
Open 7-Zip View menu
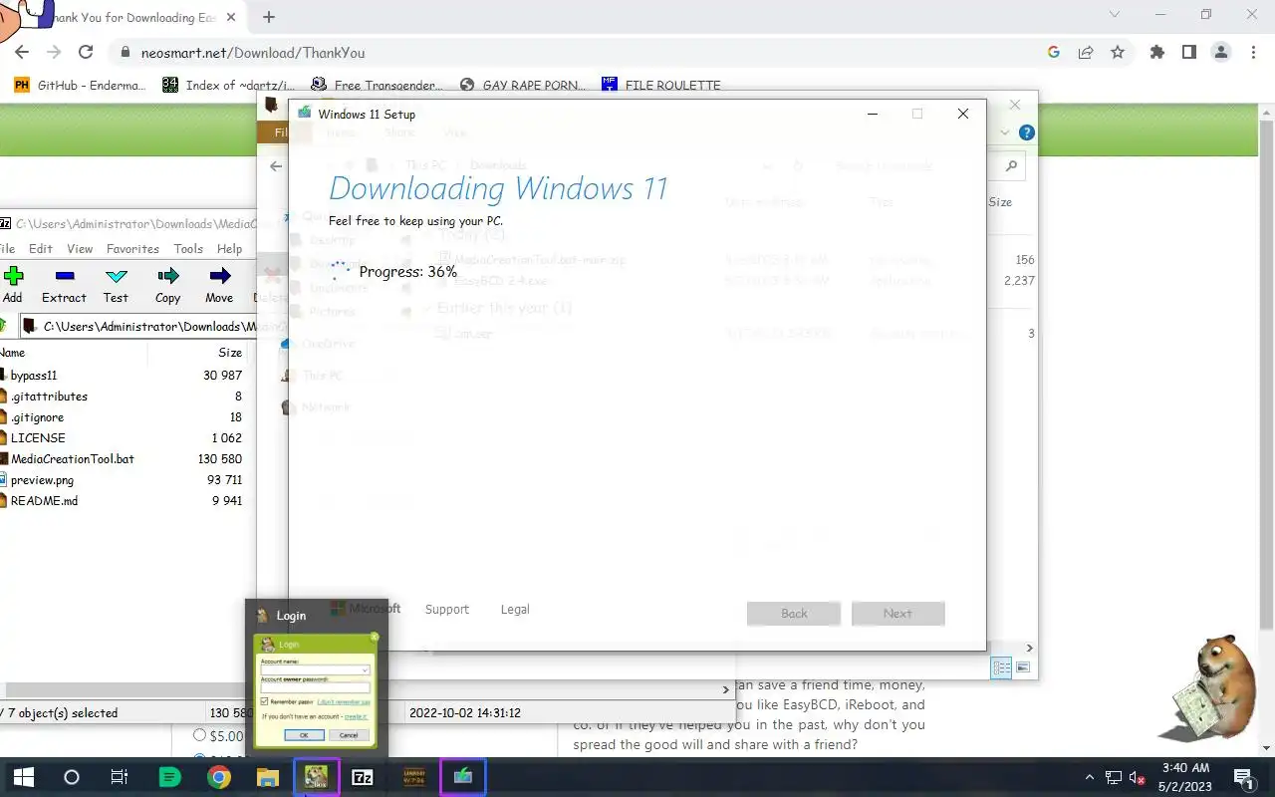(80, 249)
